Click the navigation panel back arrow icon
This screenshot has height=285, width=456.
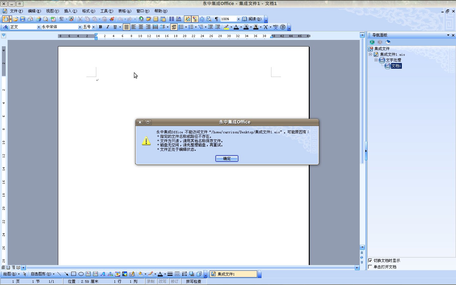[372, 42]
